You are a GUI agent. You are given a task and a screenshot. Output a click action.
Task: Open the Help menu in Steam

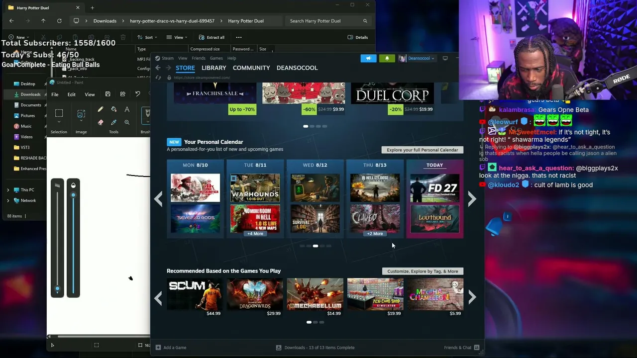point(232,58)
